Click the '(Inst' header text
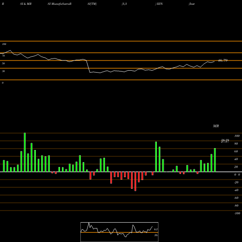Screen dimensions: 242x242 pos(192,4)
